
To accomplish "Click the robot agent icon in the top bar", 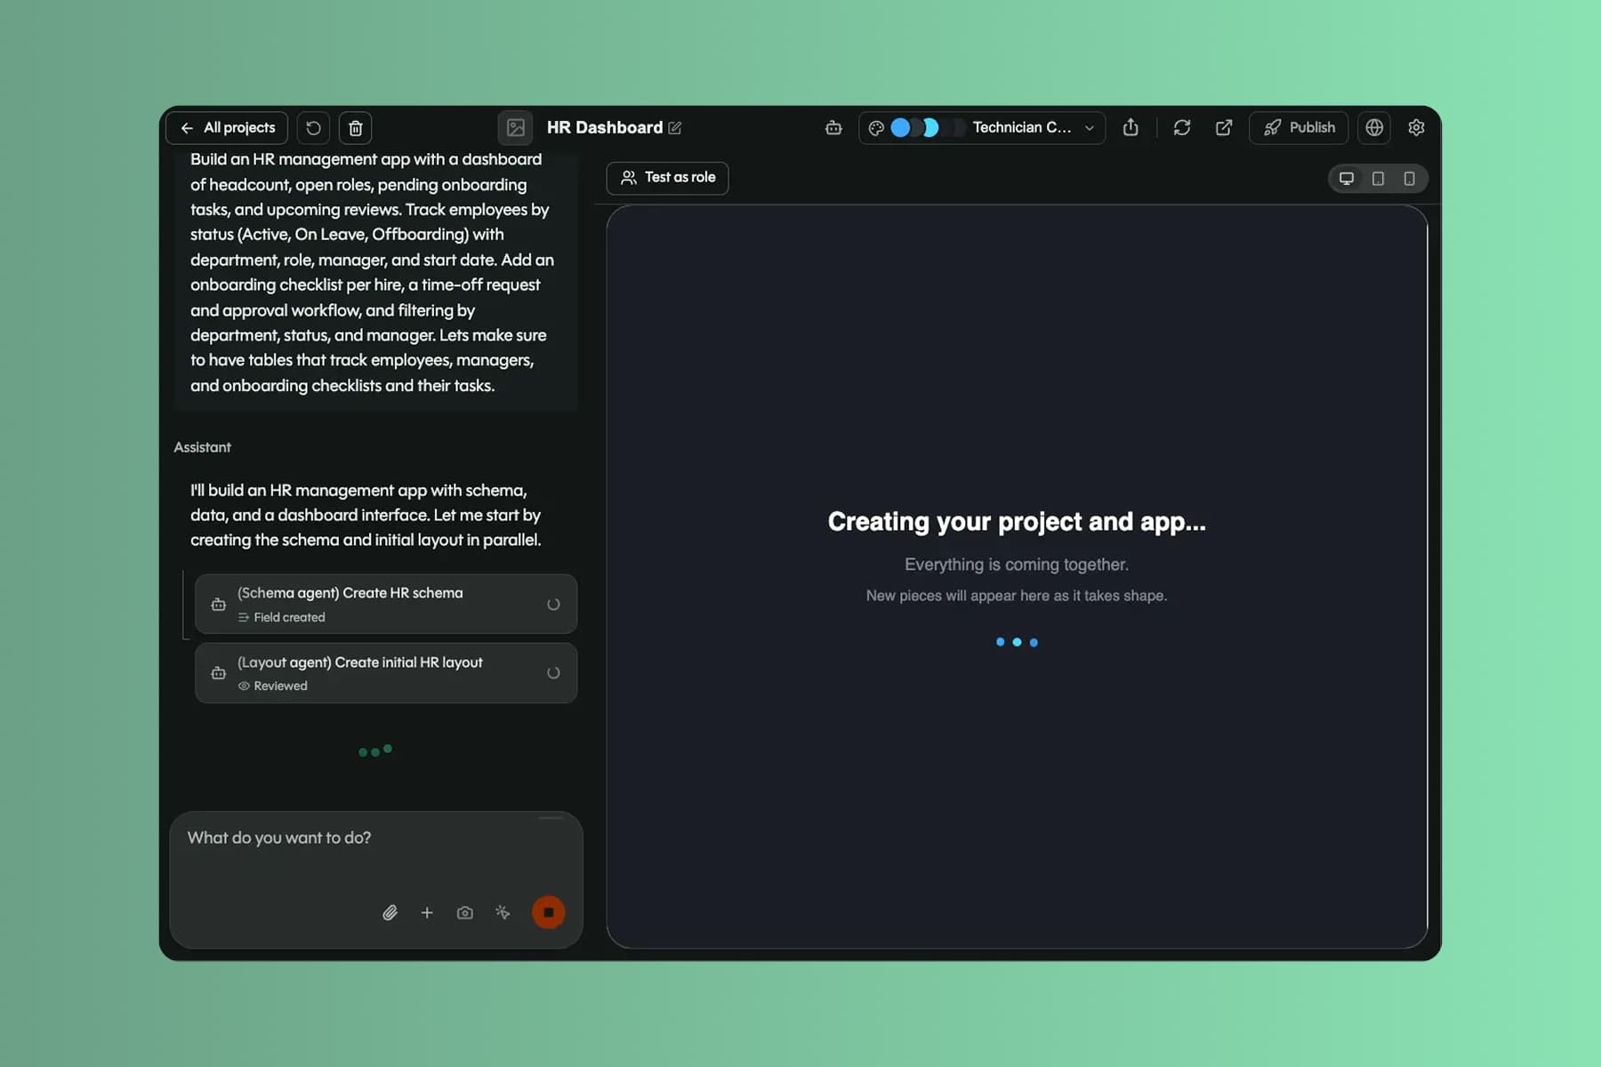I will (833, 128).
